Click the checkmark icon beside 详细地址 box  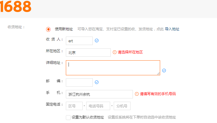[x=164, y=70]
